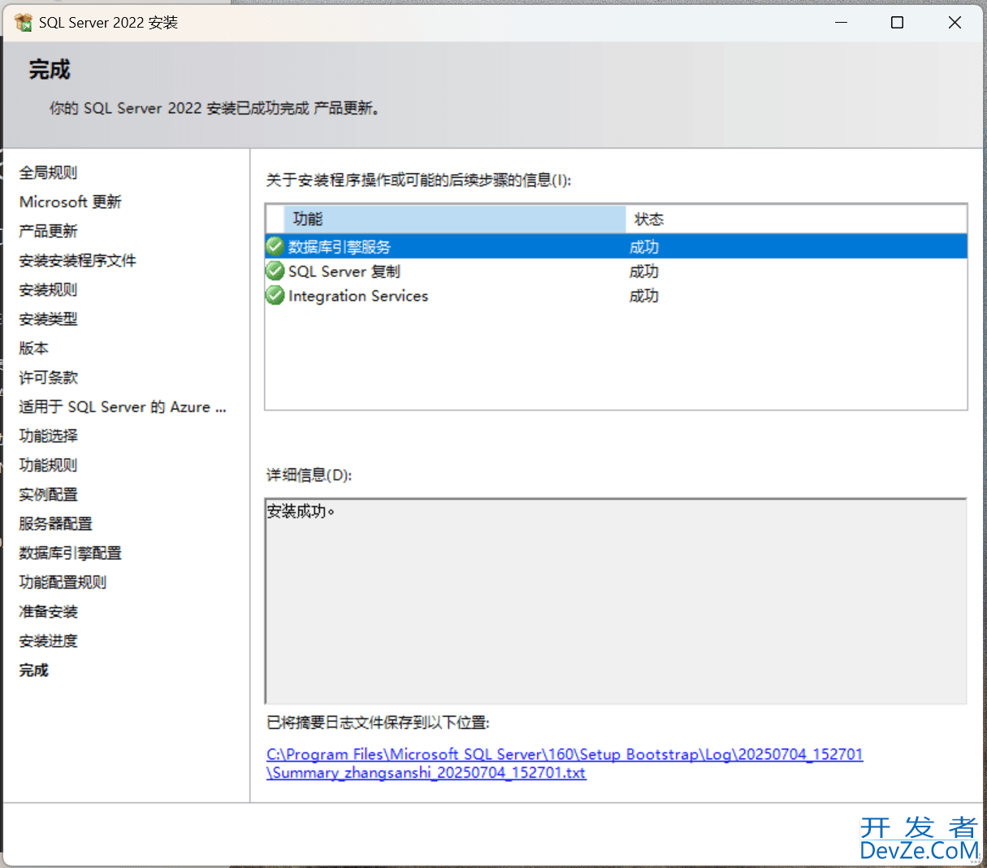
Task: Select the 安装规则 step
Action: pyautogui.click(x=49, y=289)
